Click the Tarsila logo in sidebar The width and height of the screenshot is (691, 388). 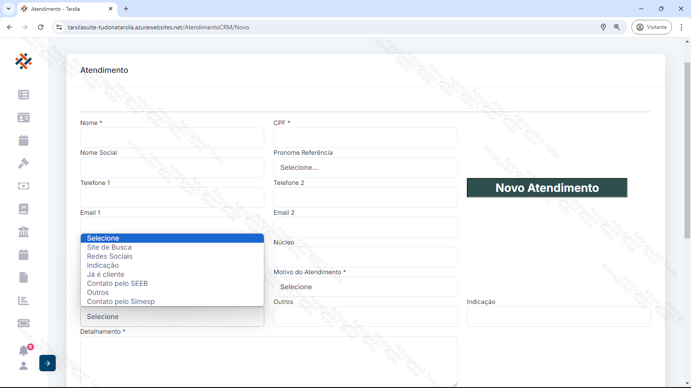coord(23,61)
